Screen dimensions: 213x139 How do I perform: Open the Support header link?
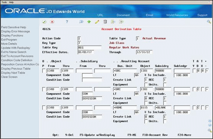202,15
